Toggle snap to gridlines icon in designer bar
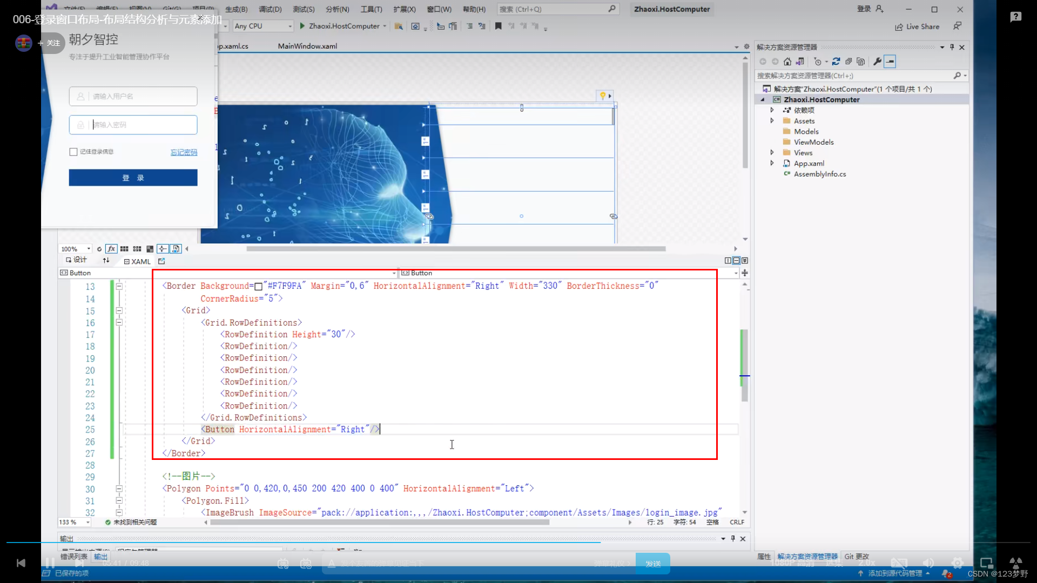The image size is (1037, 583). pos(137,249)
